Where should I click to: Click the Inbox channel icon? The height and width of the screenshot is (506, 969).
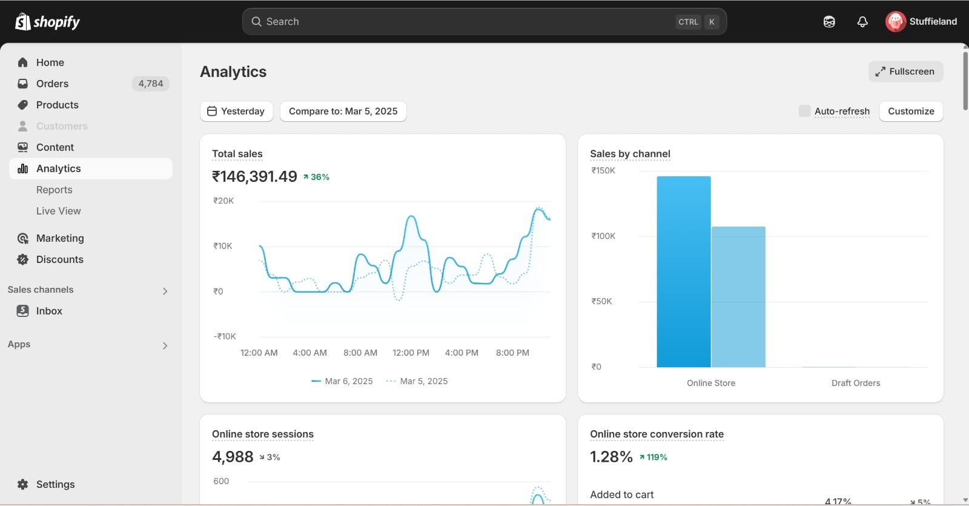23,311
